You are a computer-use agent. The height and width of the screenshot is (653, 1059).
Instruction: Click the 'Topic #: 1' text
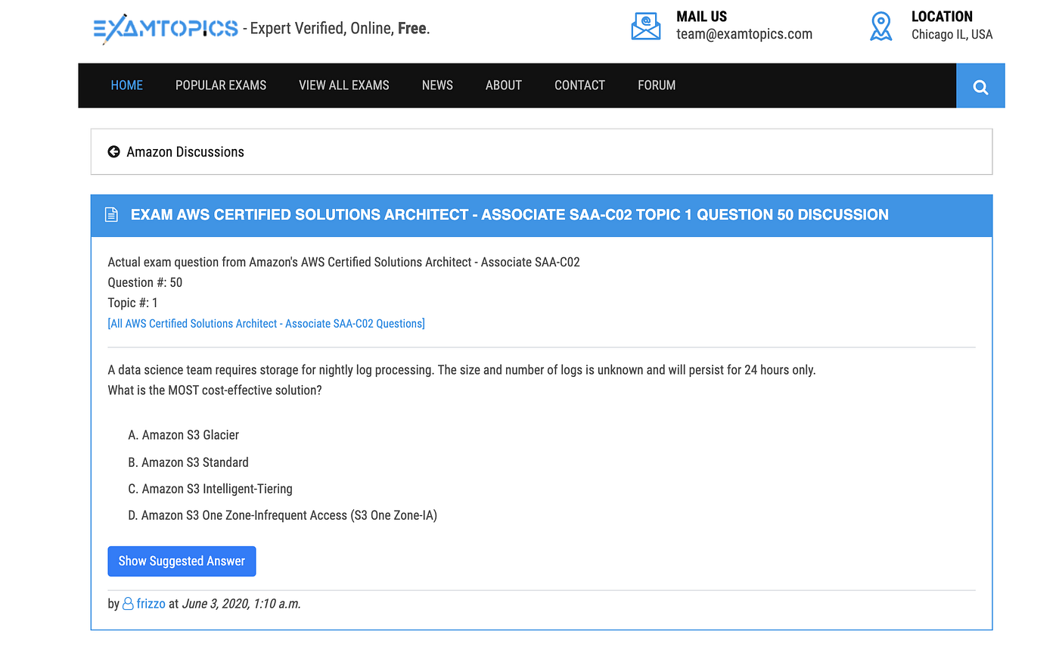(x=133, y=303)
